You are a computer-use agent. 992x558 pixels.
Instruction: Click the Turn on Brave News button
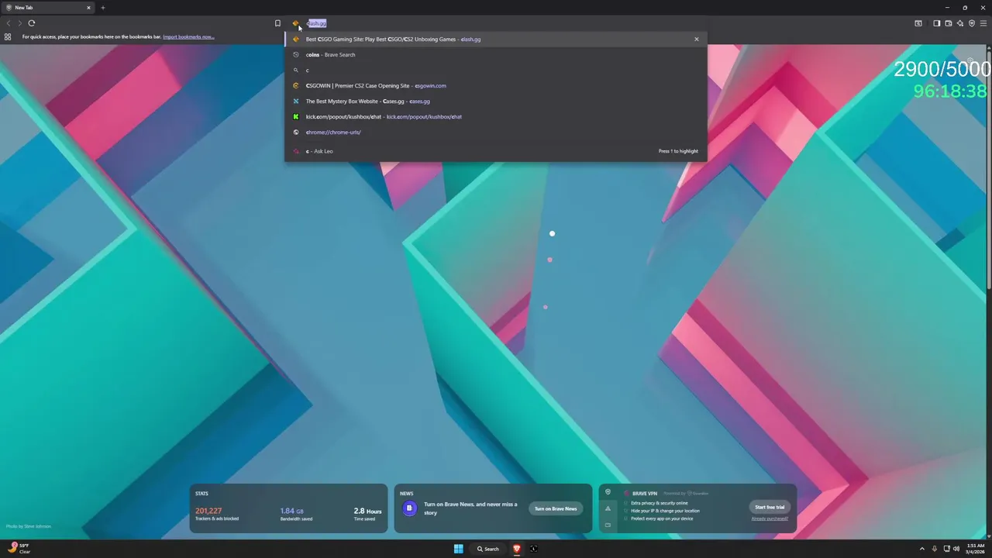coord(556,508)
